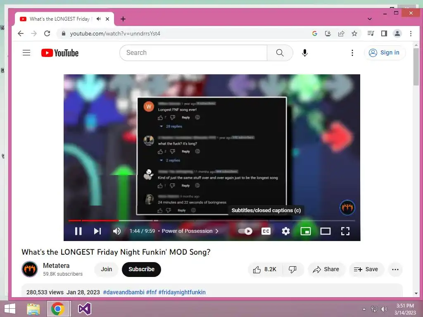Click the Chrome taskbar icon

point(58,309)
